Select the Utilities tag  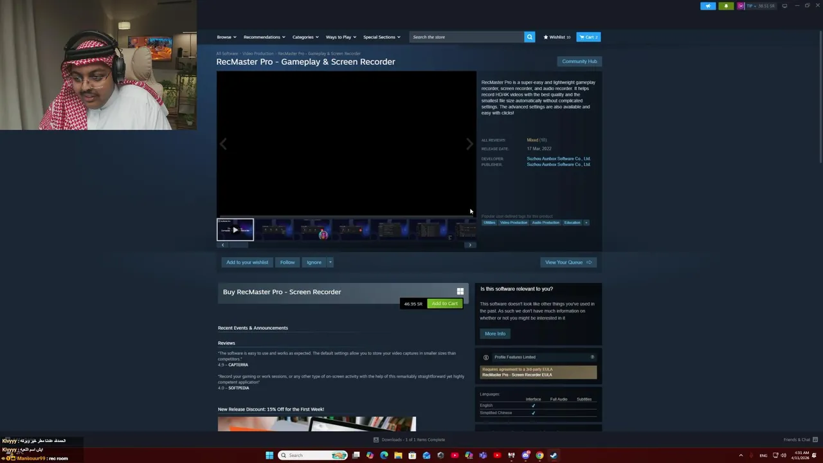(489, 222)
